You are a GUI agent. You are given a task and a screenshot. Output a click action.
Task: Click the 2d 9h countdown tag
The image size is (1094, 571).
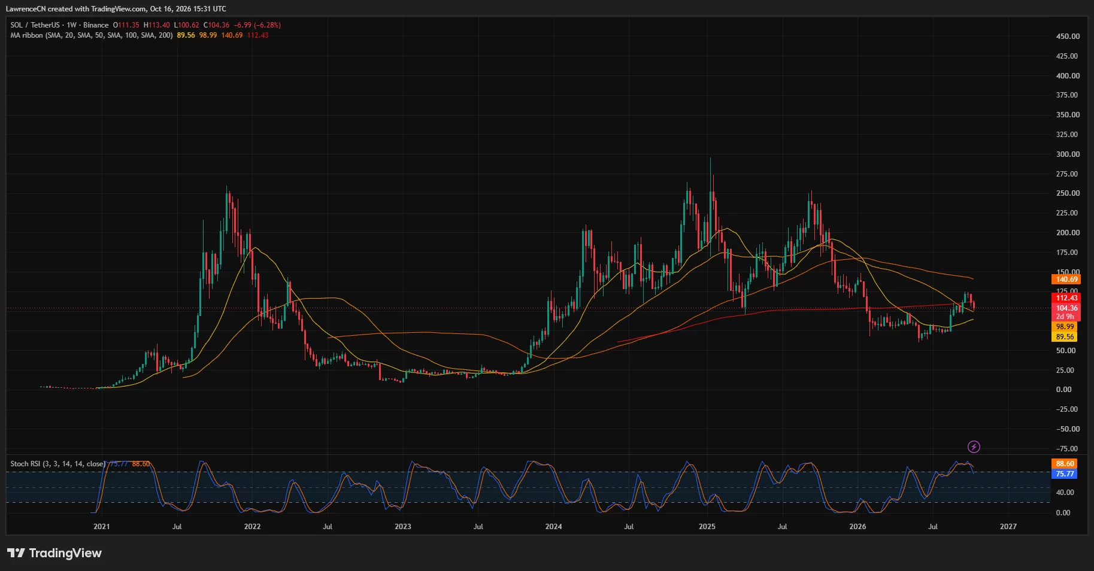(1065, 317)
